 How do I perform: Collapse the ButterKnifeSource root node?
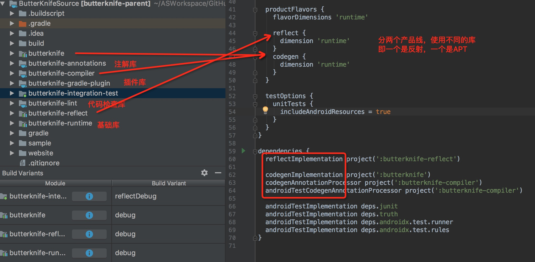[3, 4]
